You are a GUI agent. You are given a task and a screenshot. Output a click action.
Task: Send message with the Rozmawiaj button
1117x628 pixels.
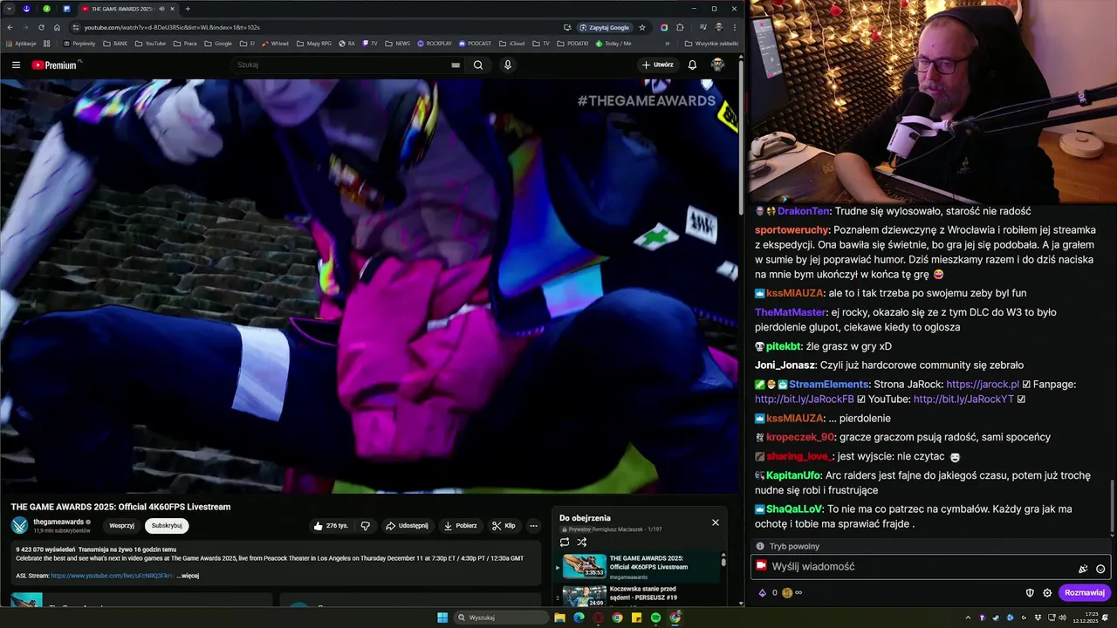coord(1086,593)
